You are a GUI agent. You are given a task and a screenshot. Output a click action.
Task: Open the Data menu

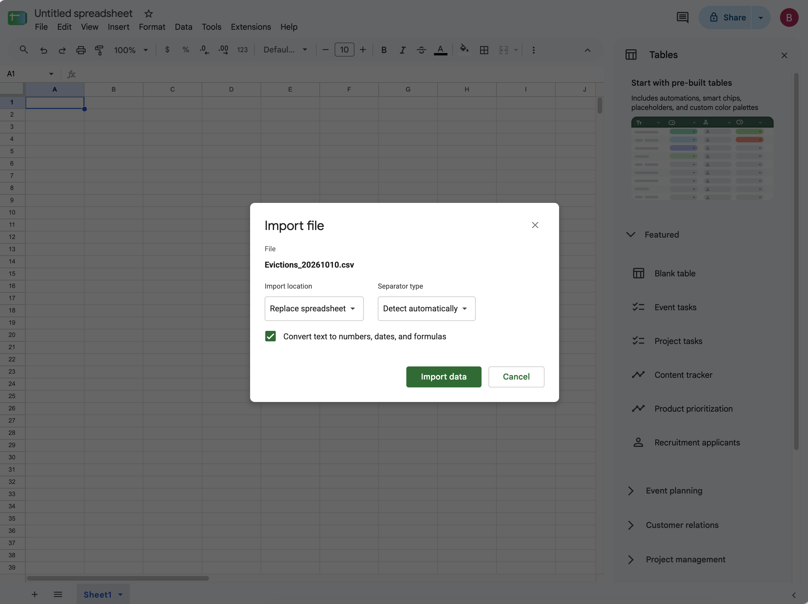pyautogui.click(x=183, y=27)
